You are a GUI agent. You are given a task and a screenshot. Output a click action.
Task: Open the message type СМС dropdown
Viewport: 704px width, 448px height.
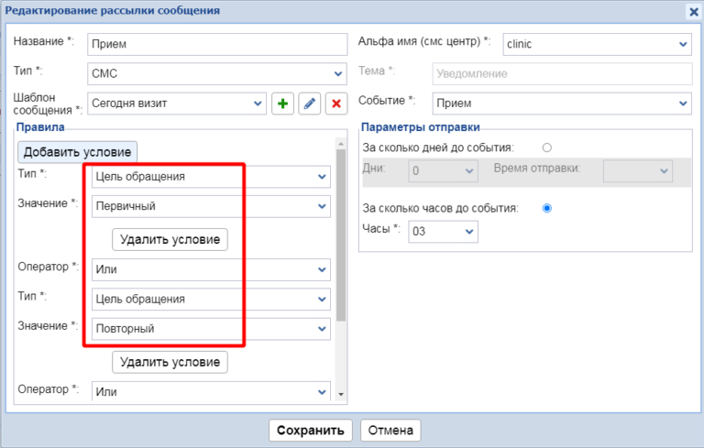tap(216, 73)
